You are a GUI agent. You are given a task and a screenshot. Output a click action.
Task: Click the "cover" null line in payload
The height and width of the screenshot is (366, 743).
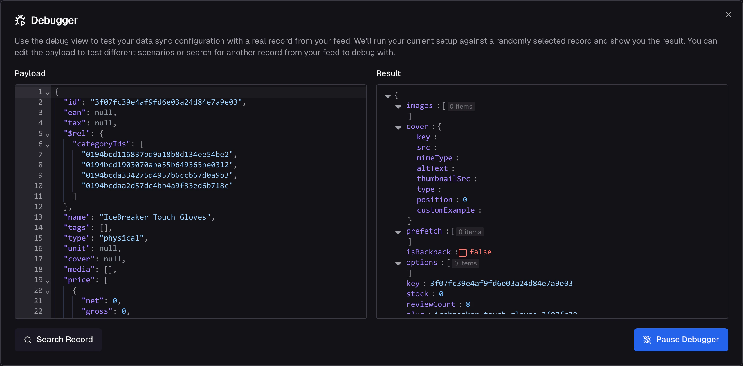[95, 259]
